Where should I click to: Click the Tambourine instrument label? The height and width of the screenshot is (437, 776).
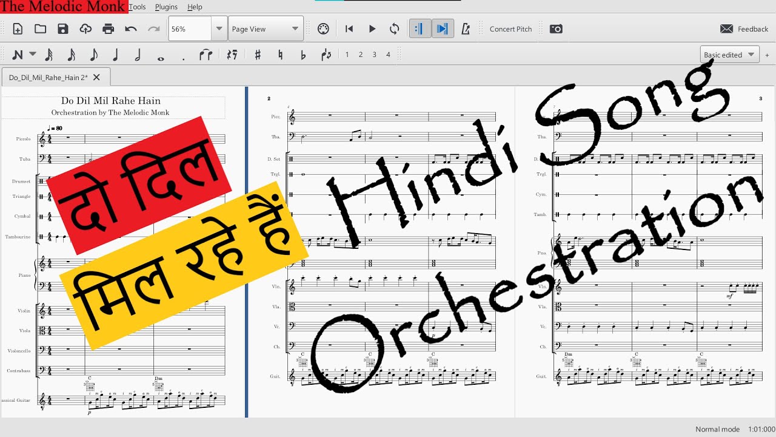pos(18,237)
